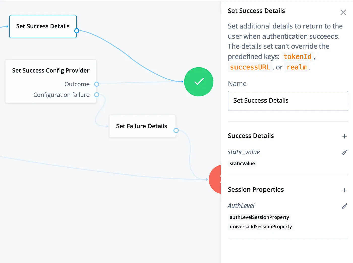353x263 pixels.
Task: Focus the Name input field
Action: tap(288, 101)
